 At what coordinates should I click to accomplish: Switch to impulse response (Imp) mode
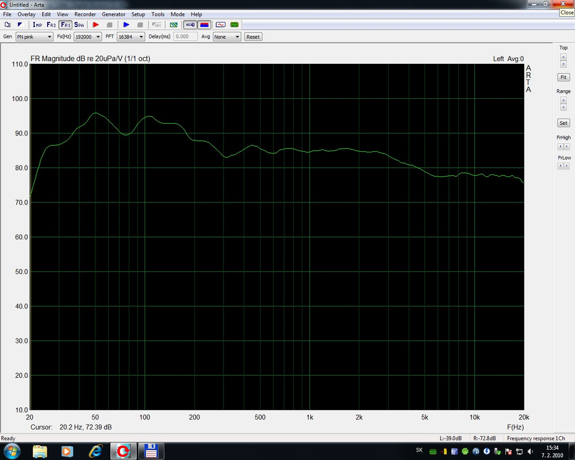(37, 25)
